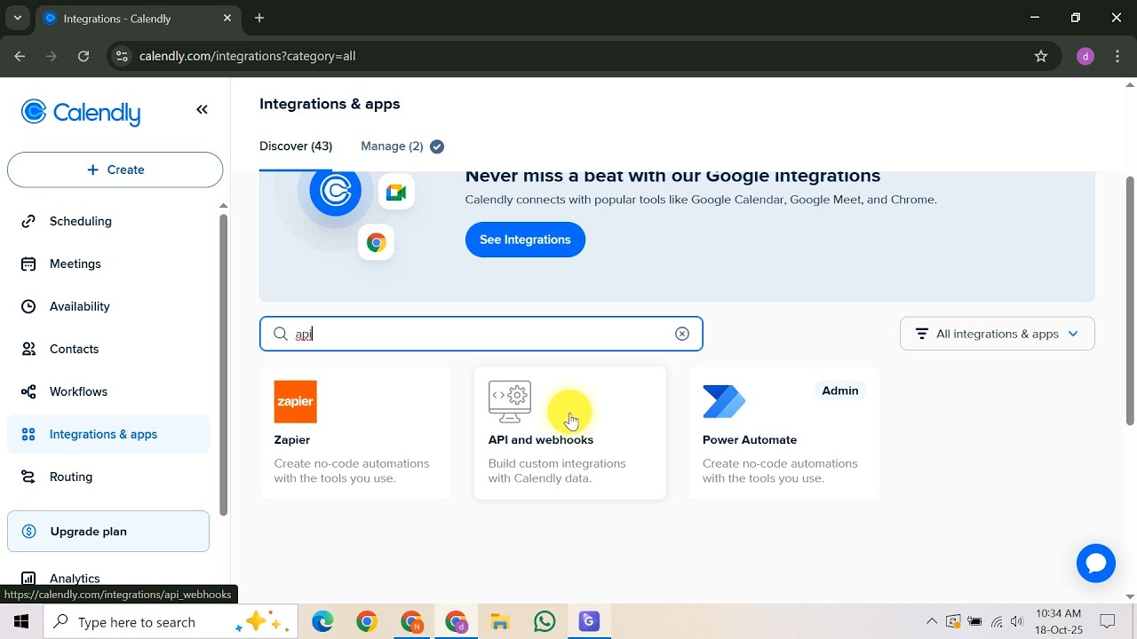Click the API and webhooks monitor icon
1137x639 pixels.
click(510, 402)
